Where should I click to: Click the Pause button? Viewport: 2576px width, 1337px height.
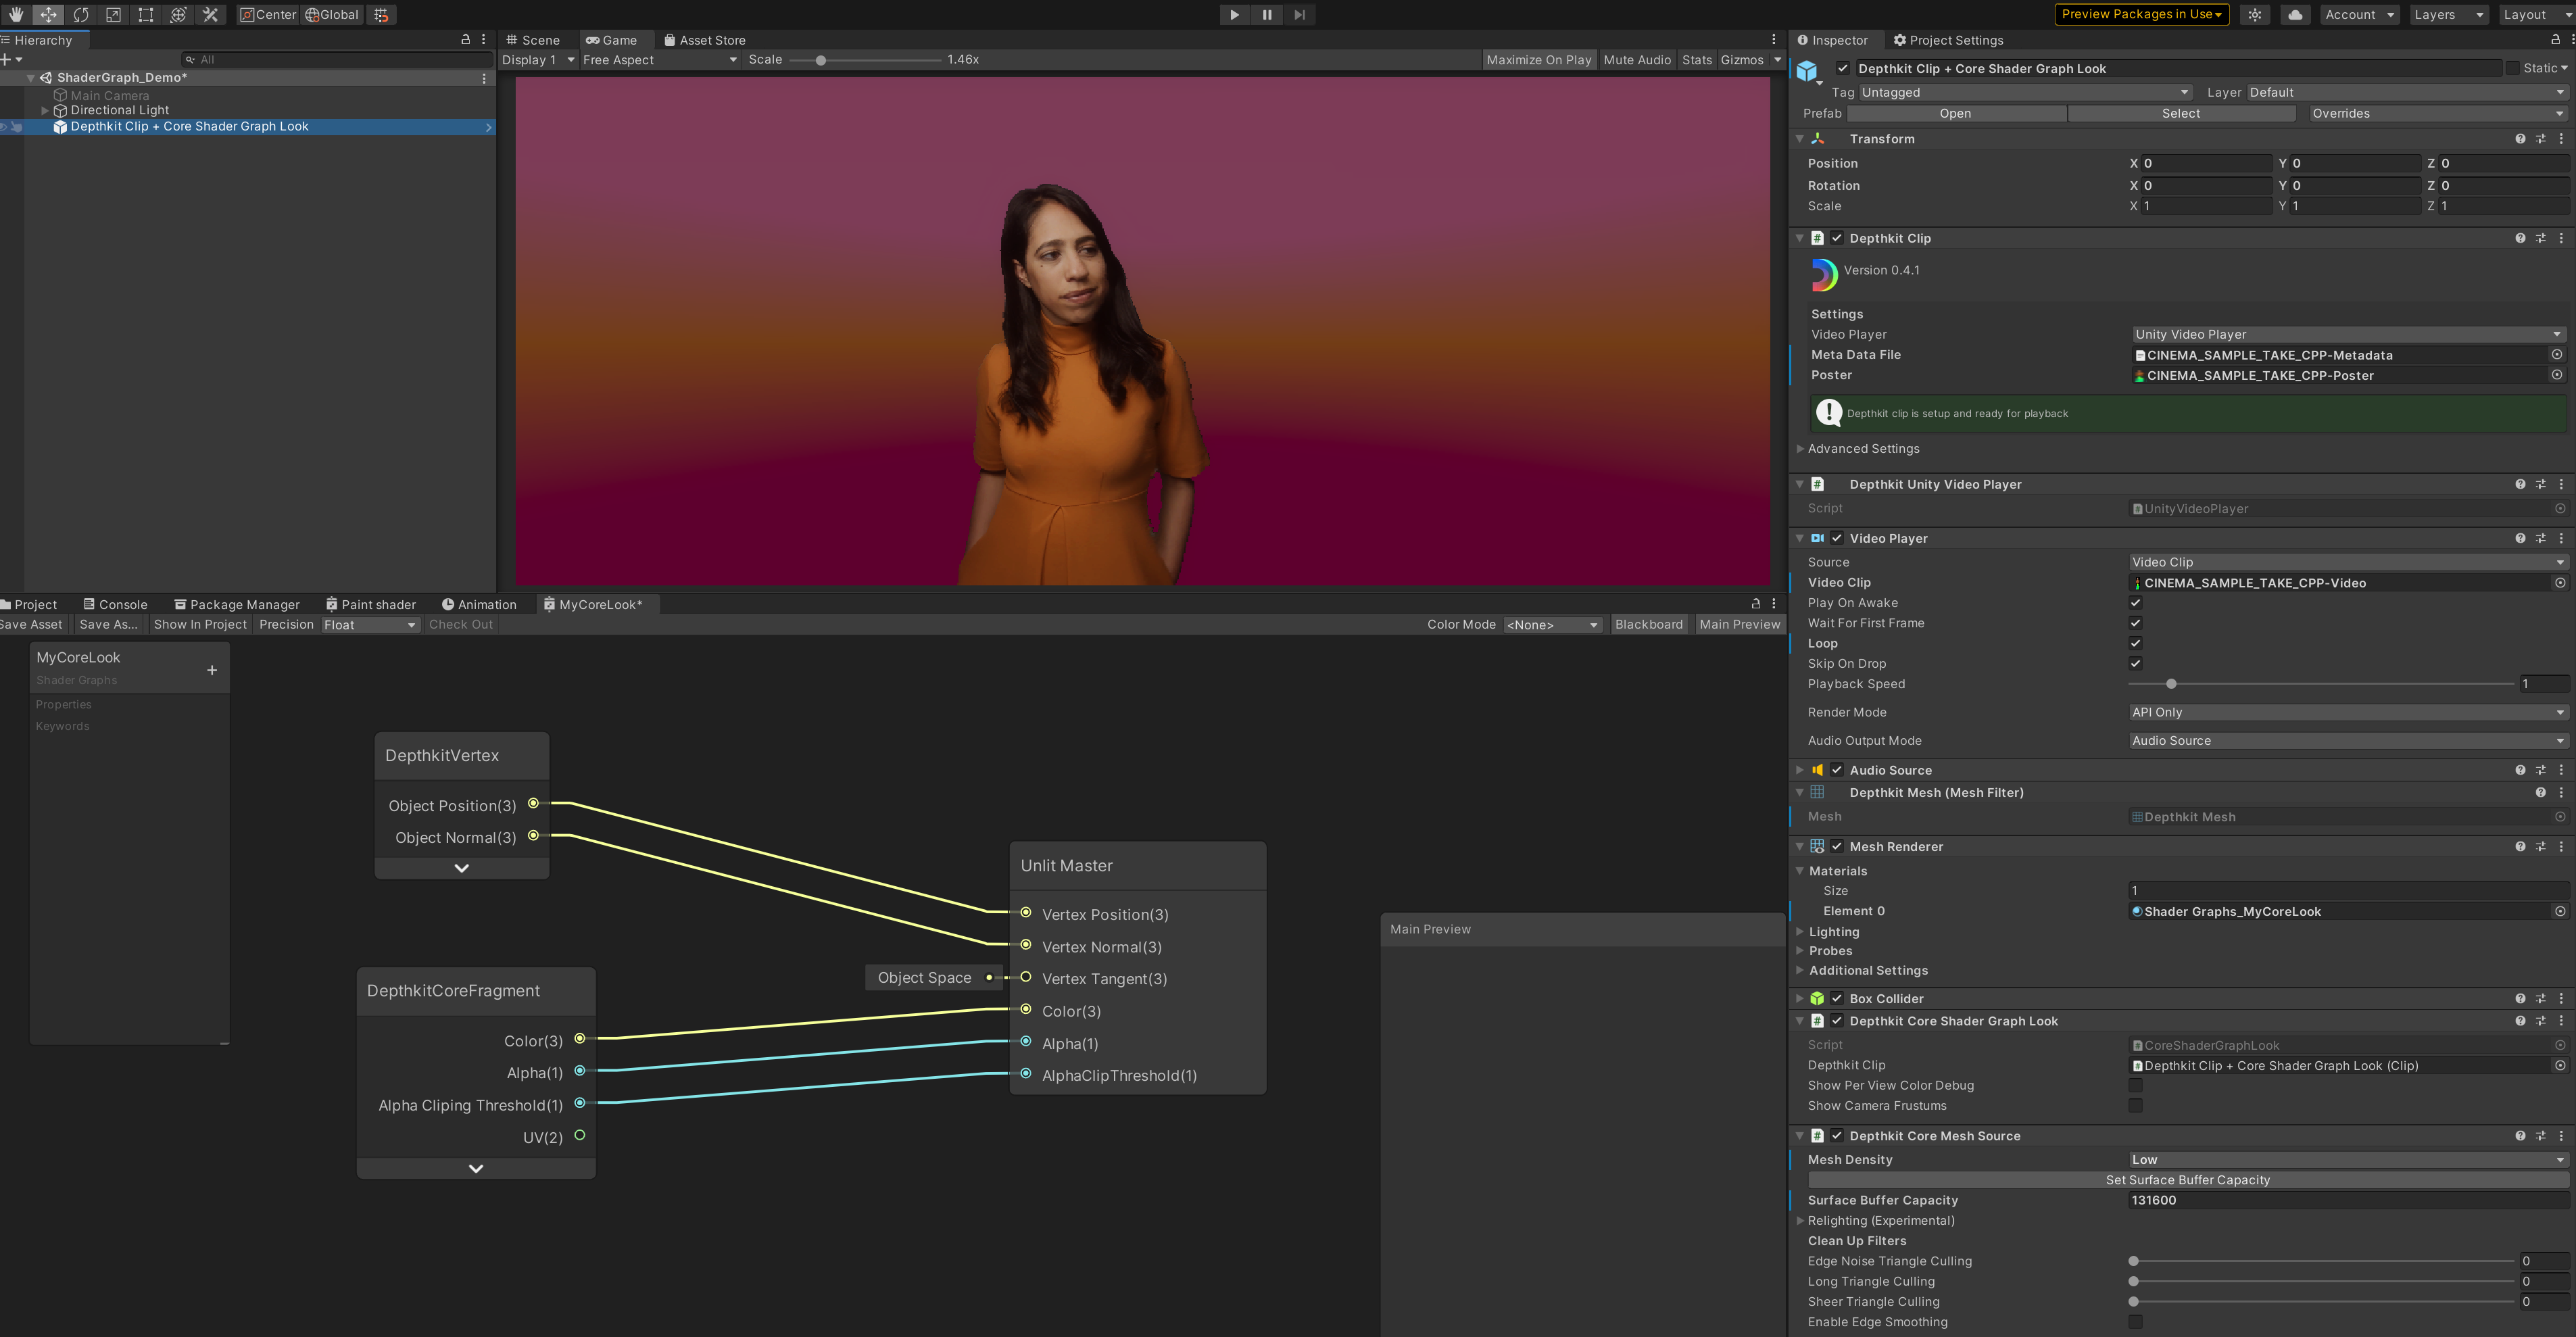point(1267,14)
